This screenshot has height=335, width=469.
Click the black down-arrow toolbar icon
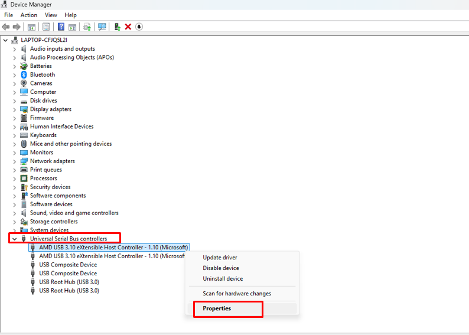pyautogui.click(x=139, y=27)
